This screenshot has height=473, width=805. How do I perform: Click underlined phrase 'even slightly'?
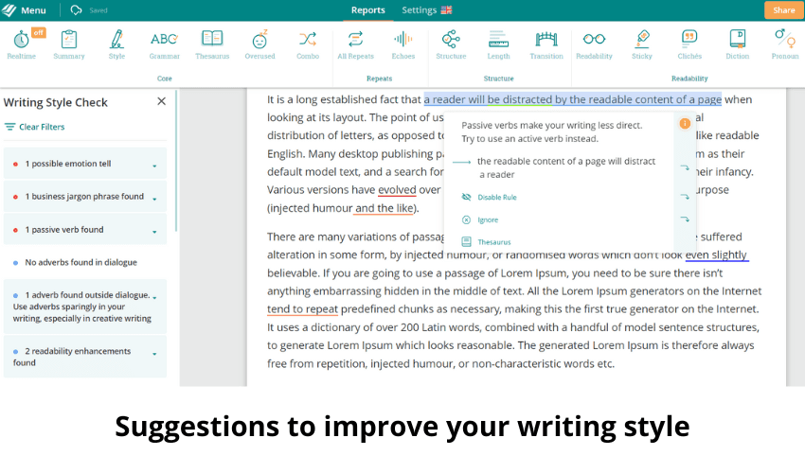[x=716, y=254]
